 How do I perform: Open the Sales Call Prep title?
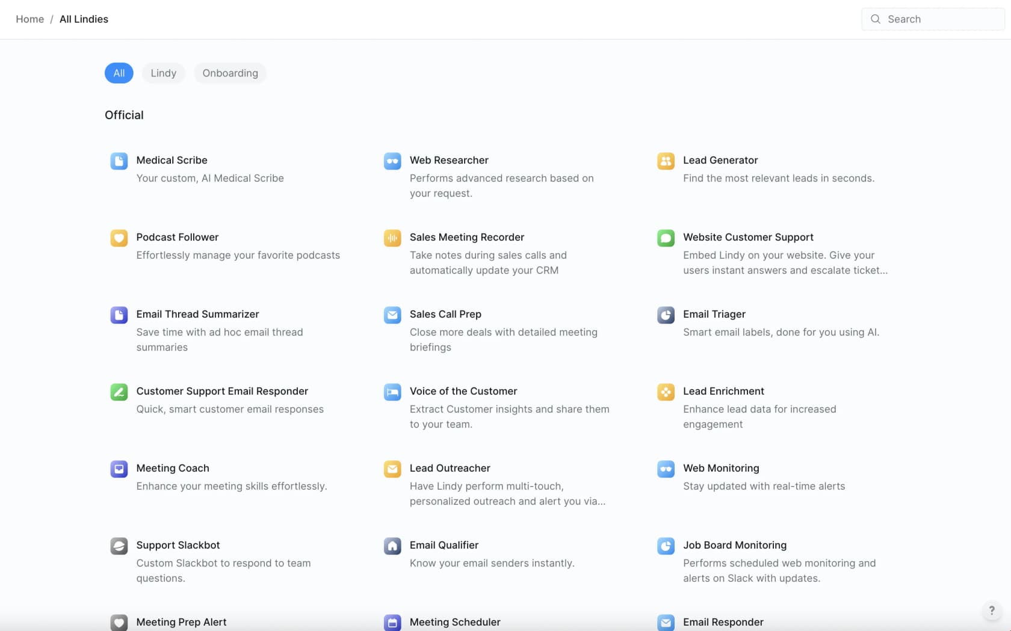click(x=445, y=314)
